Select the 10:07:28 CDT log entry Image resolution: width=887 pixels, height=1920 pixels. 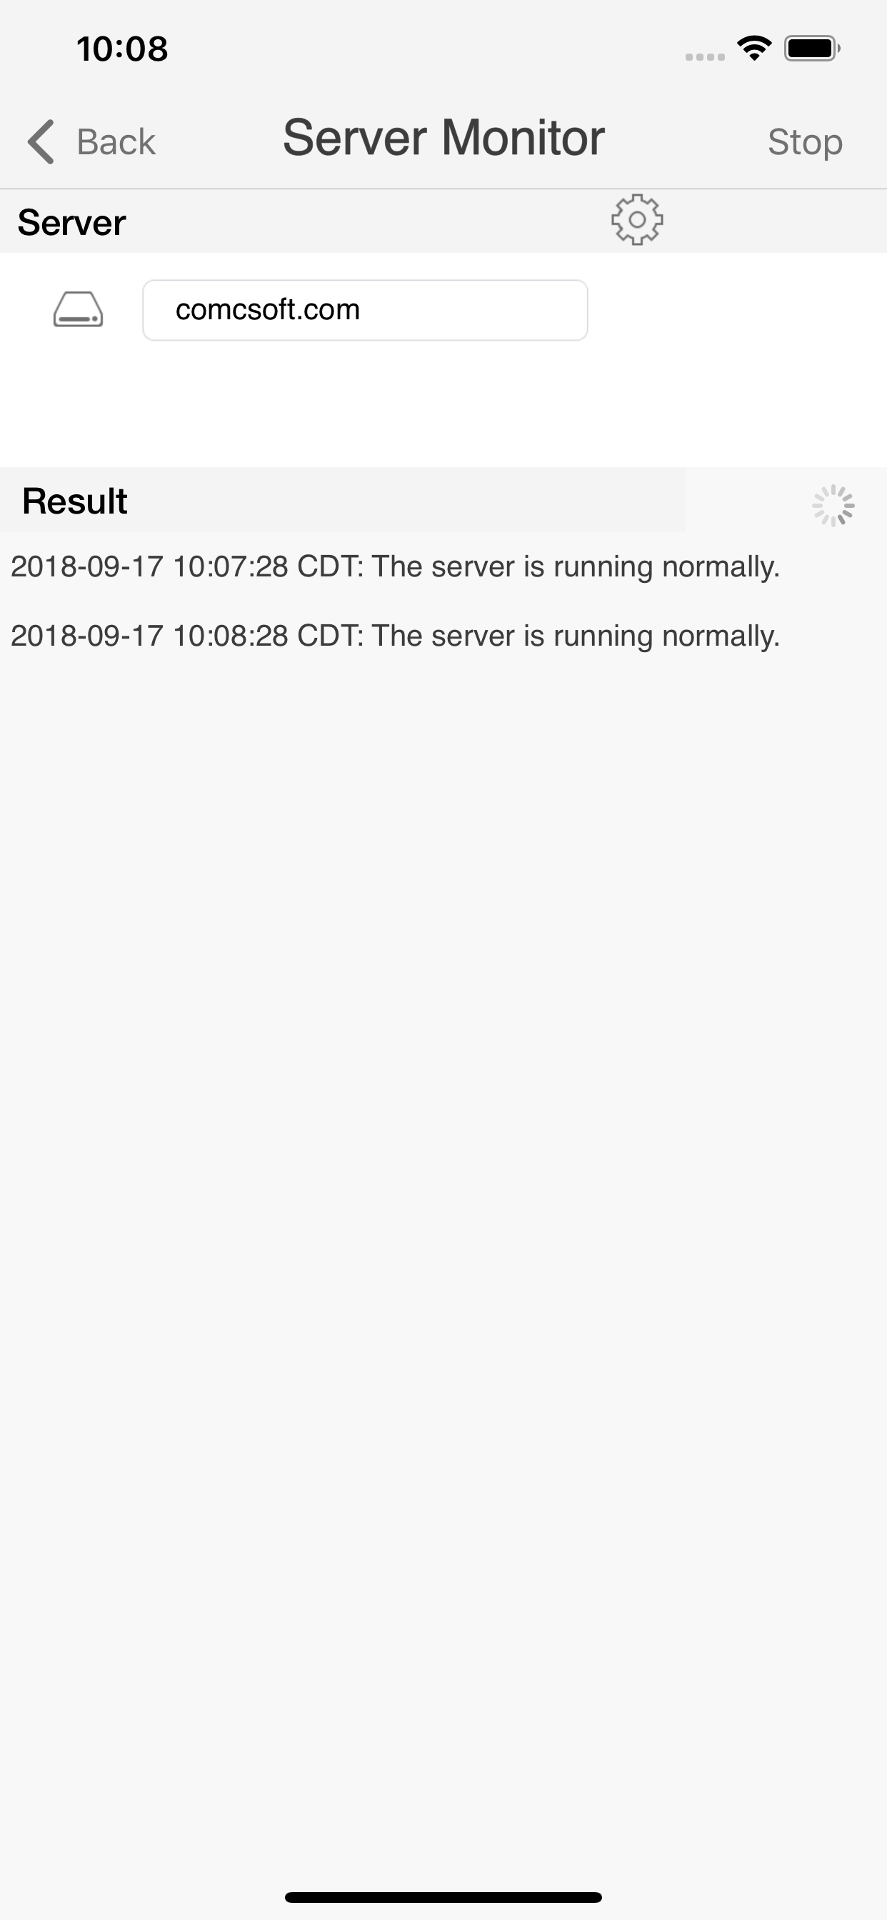click(395, 566)
